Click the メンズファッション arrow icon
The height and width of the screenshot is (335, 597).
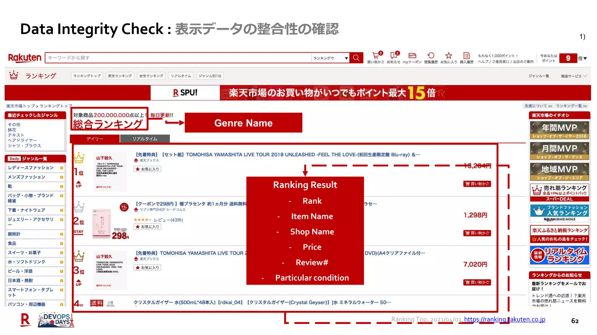point(62,177)
